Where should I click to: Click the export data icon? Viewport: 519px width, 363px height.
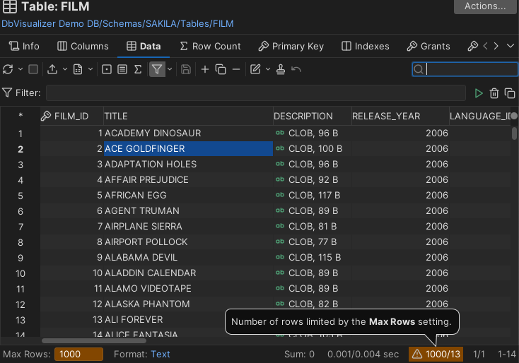52,69
